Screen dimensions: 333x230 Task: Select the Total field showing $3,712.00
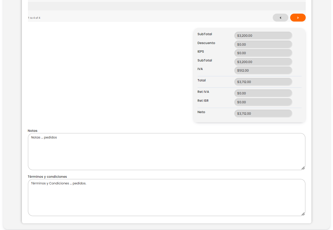click(263, 82)
